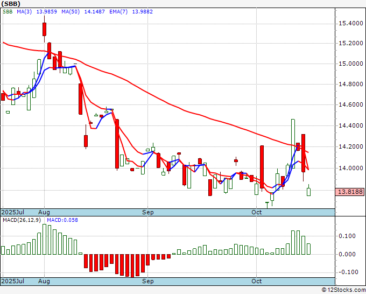Click the MACD:0.058 value label
366x294 pixels.
(x=62, y=220)
